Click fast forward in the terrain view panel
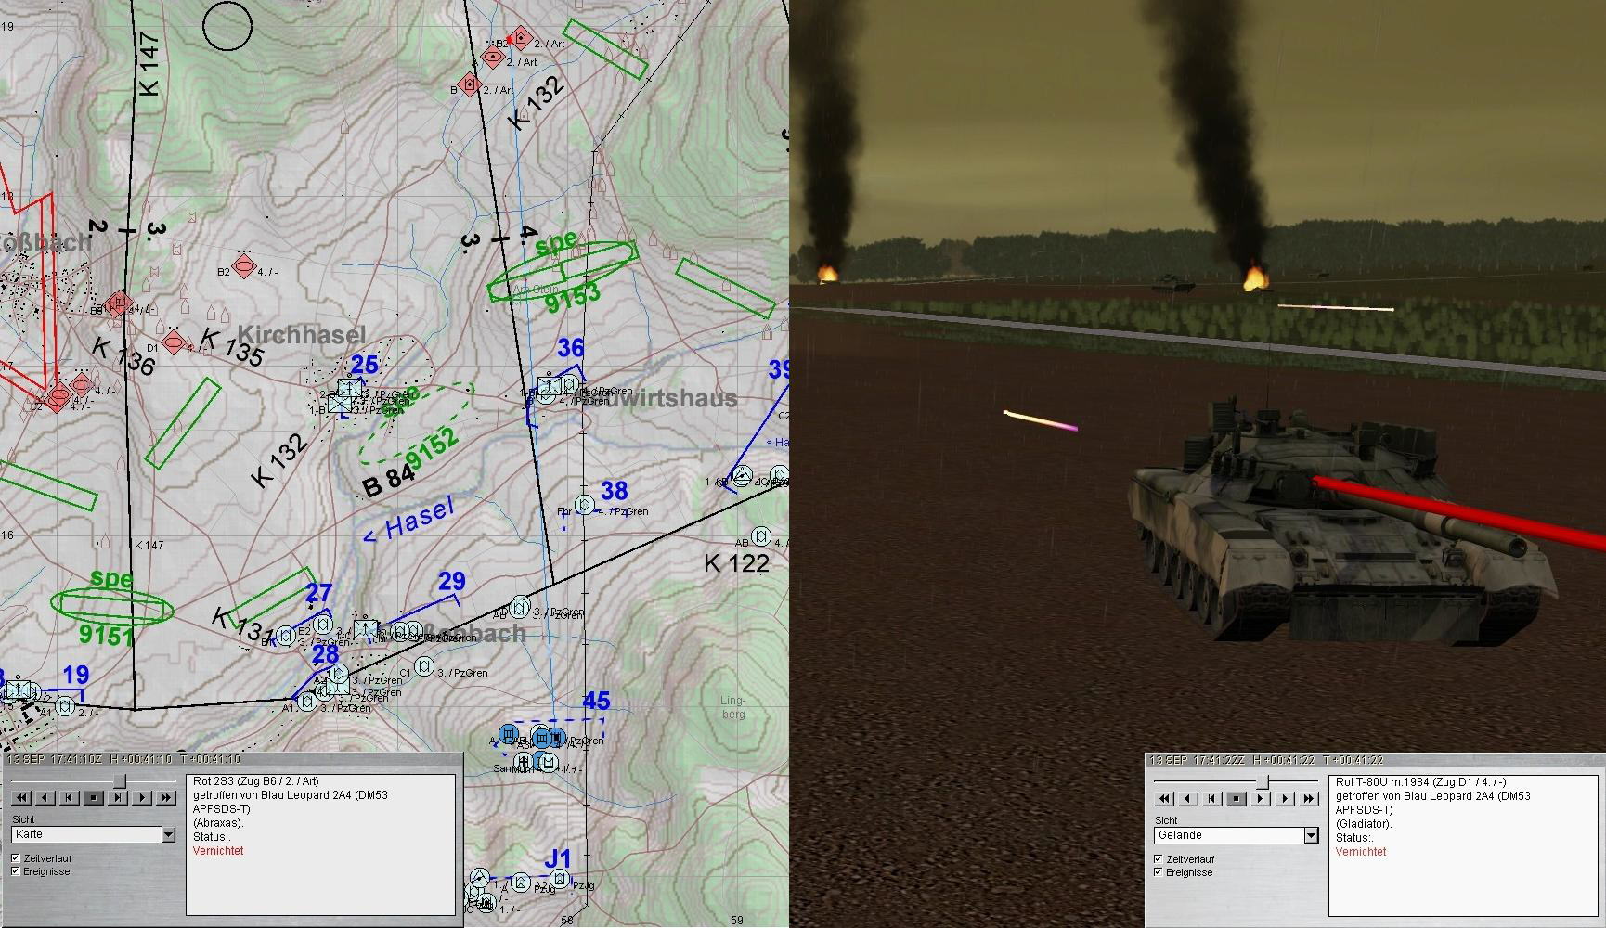 [1309, 798]
